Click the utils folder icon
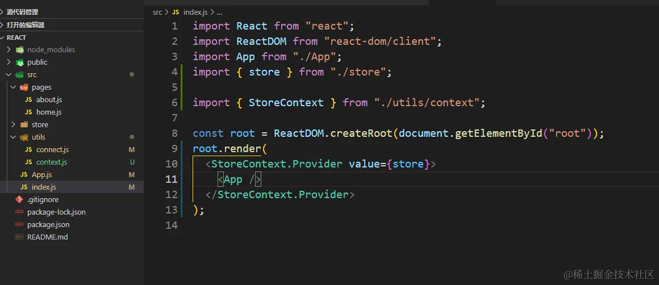The image size is (659, 285). 24,137
